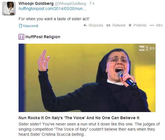This screenshot has width=165, height=140.
Task: Open the HuffPost Religion source name
Action: click(x=43, y=37)
